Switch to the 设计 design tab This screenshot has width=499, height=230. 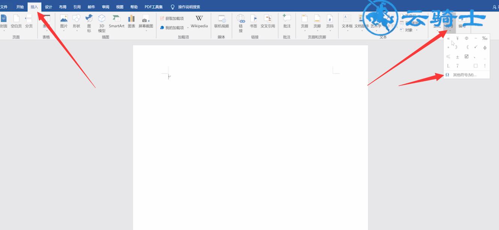point(48,7)
